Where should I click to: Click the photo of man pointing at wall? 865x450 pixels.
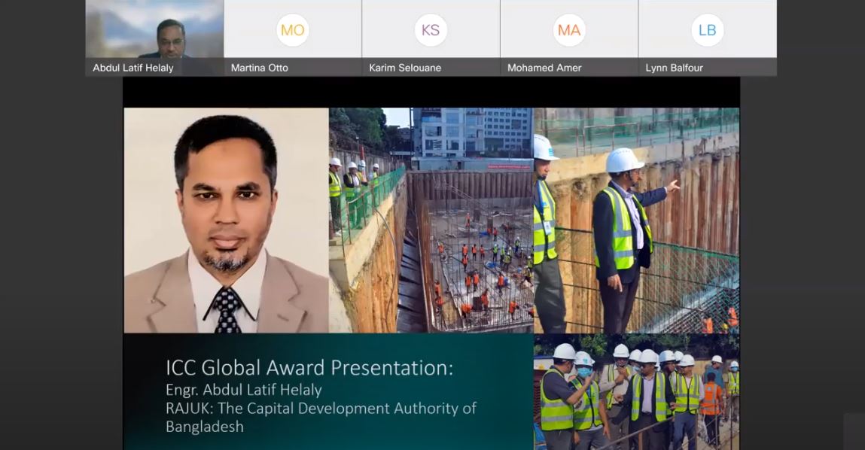point(637,220)
